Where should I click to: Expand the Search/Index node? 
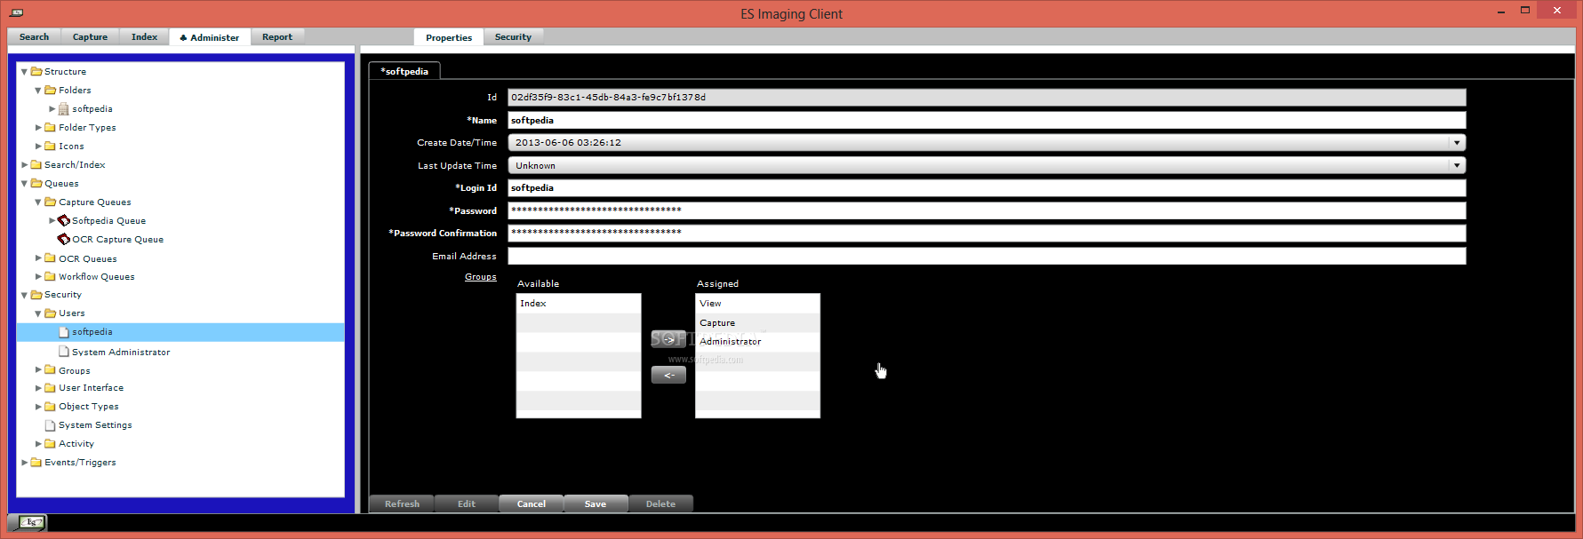coord(24,165)
